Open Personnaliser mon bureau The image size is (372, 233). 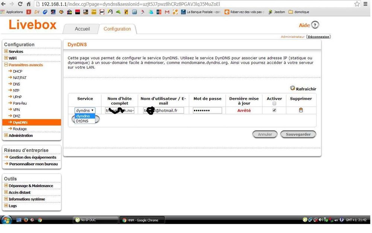click(34, 164)
